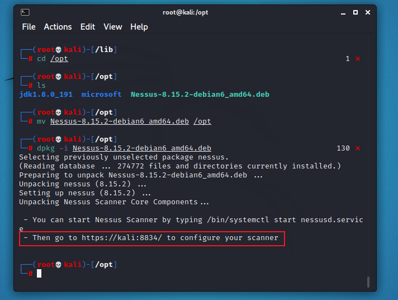398x300 pixels.
Task: Click the ls command text
Action: [x=41, y=86]
